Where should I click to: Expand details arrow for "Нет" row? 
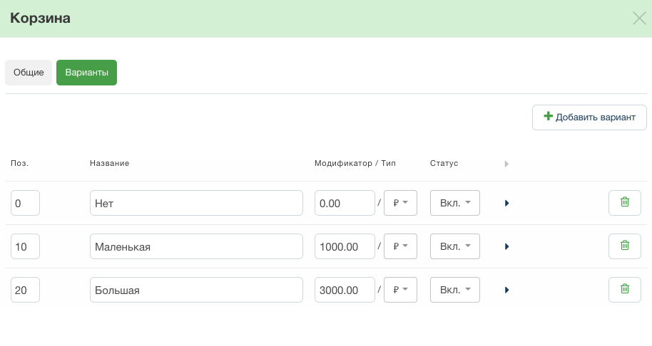click(506, 203)
